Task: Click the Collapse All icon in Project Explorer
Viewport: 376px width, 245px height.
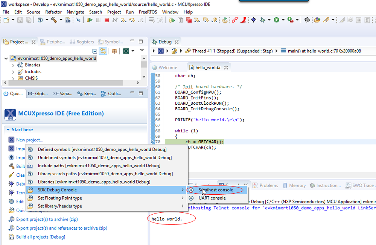Action: click(x=94, y=51)
